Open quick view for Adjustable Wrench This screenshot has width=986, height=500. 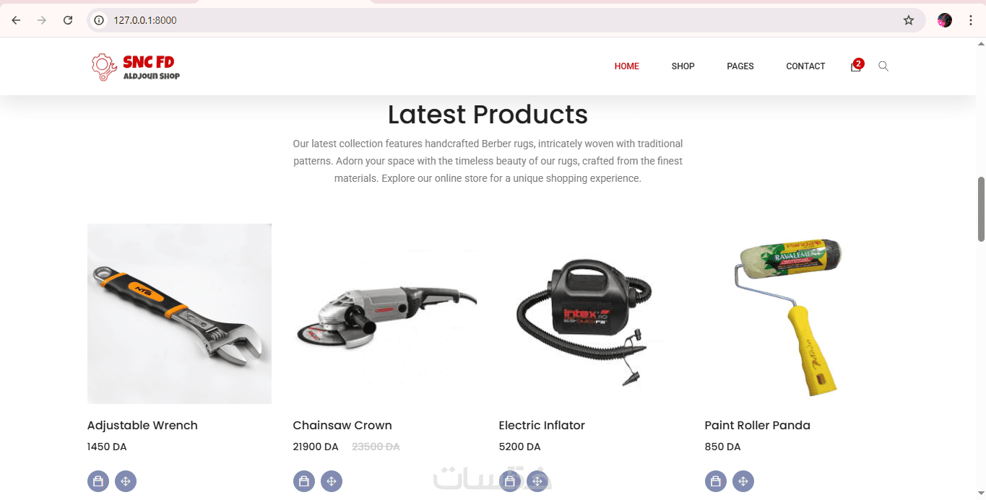point(126,481)
